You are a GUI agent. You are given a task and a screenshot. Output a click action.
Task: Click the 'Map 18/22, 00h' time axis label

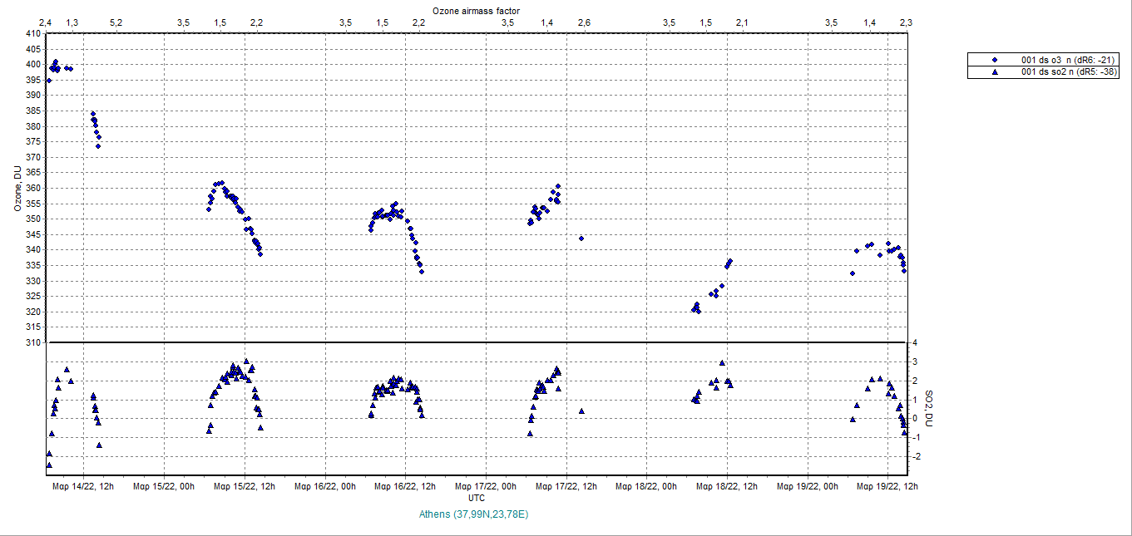pyautogui.click(x=645, y=487)
